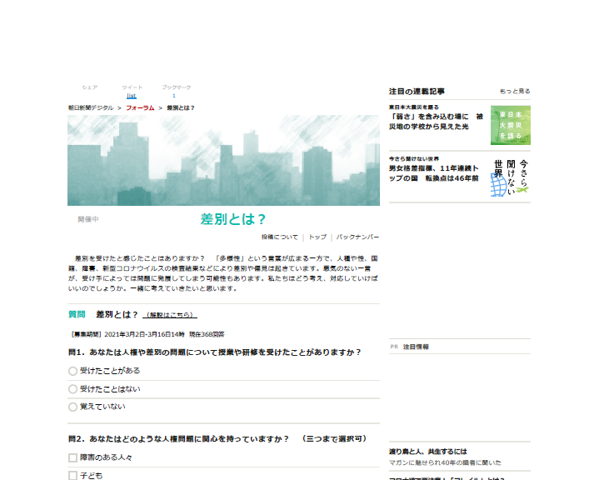Click the 問2 question text

point(217,438)
